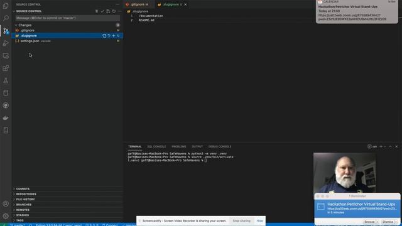Hide the Screencastify sharing bar
The height and width of the screenshot is (226, 402).
tap(259, 220)
